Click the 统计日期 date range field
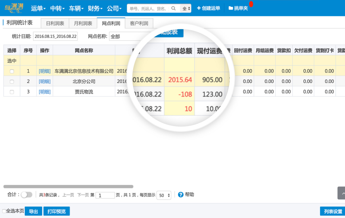This screenshot has height=218, width=345. tap(55, 36)
